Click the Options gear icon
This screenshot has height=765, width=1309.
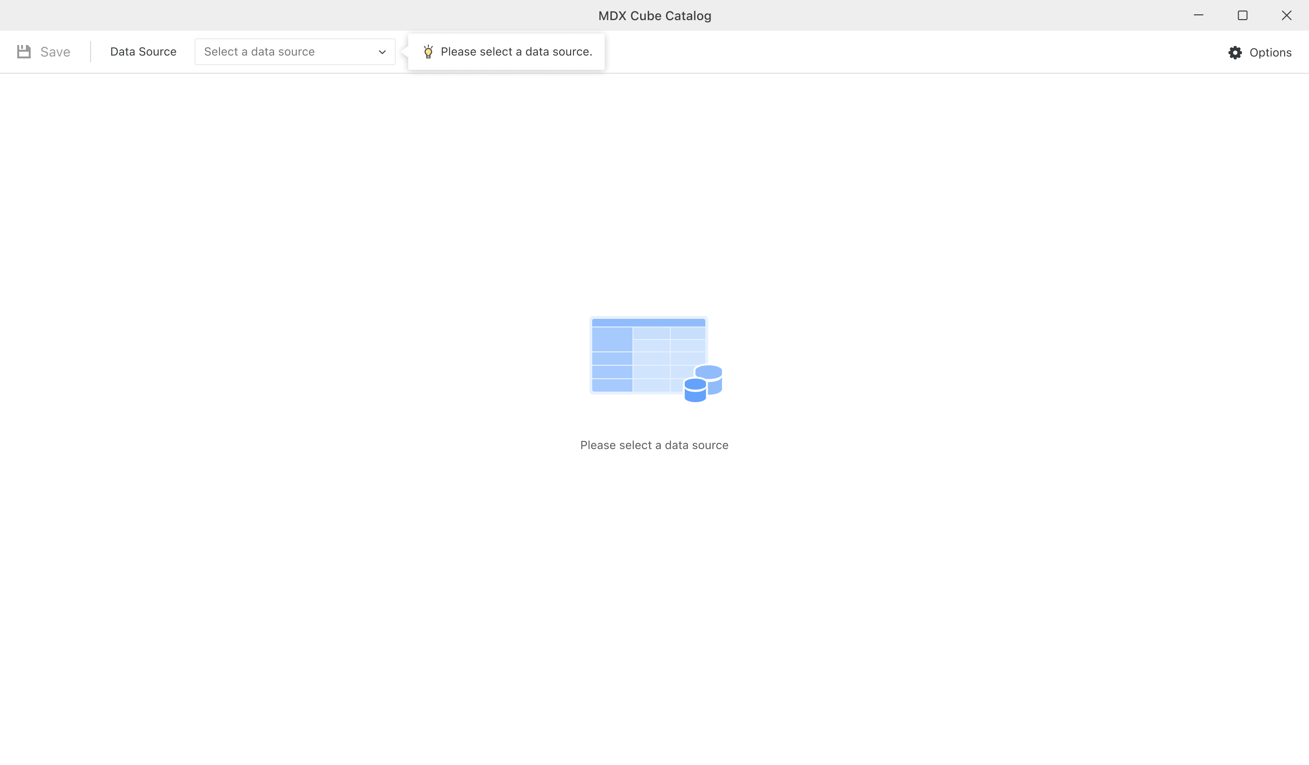(1235, 52)
